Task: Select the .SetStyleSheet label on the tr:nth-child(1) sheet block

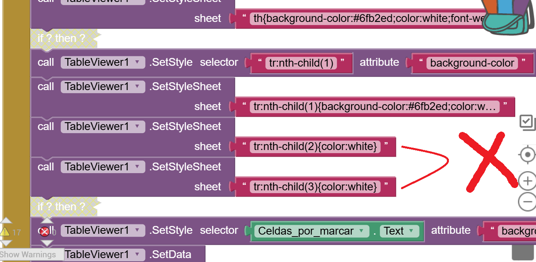Action: tap(185, 87)
